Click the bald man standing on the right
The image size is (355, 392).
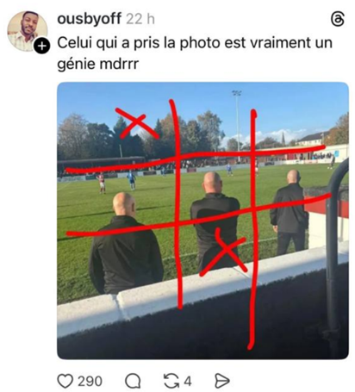click(290, 213)
